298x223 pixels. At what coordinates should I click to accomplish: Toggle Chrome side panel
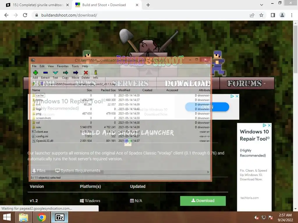pyautogui.click(x=273, y=15)
